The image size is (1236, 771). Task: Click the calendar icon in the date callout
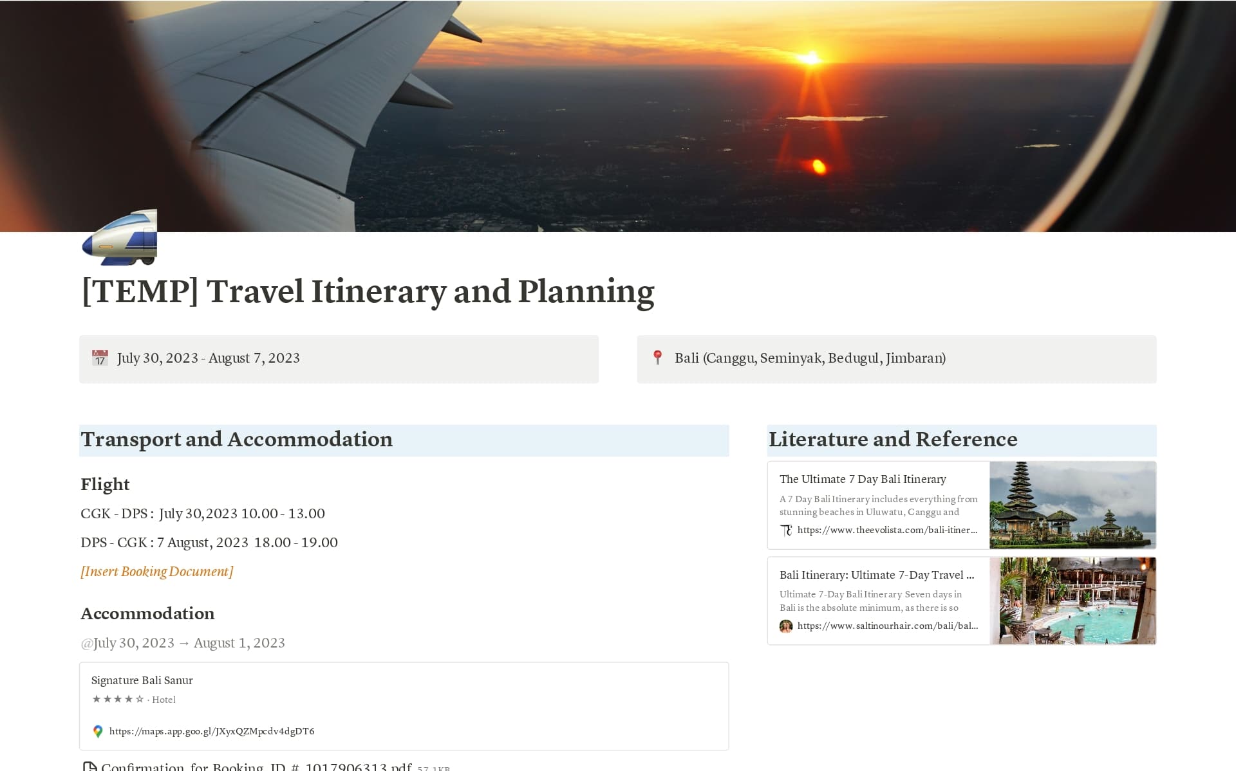pos(100,358)
